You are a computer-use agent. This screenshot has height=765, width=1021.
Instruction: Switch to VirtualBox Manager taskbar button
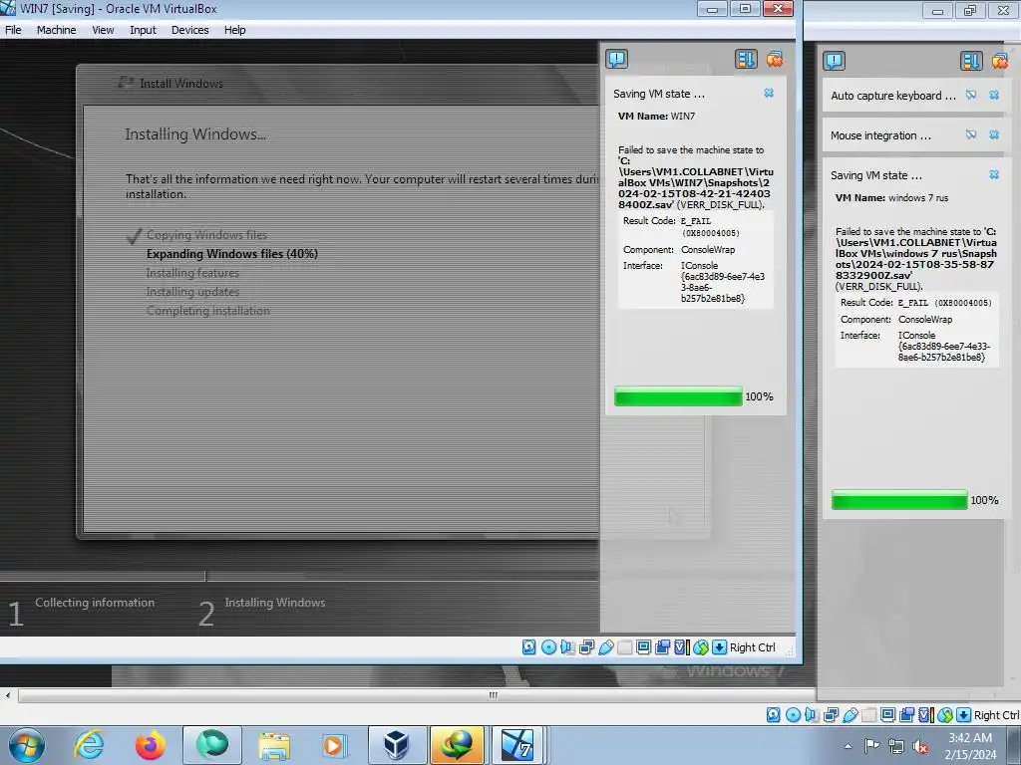pos(396,745)
